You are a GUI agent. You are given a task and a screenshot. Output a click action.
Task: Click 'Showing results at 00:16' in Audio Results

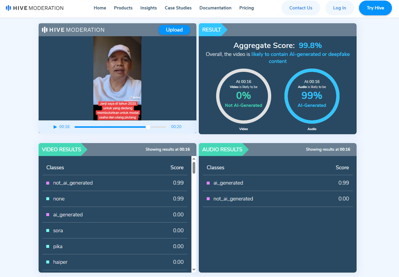(x=328, y=150)
